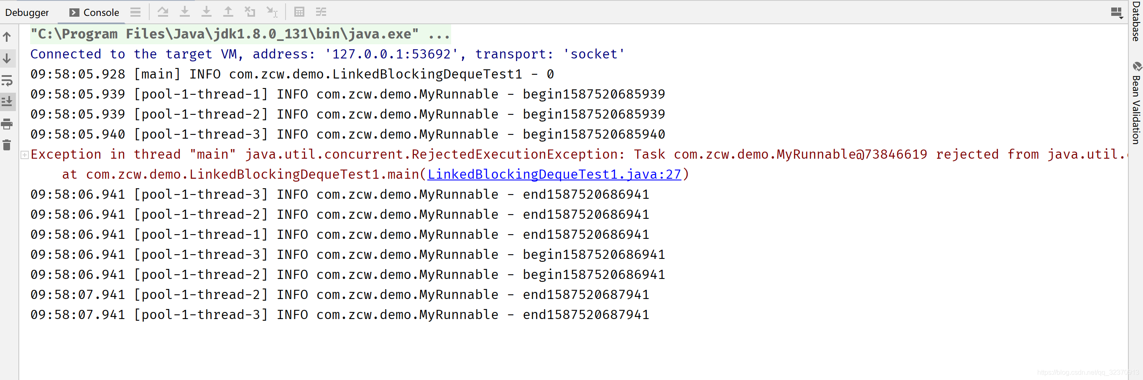Open the Database side tool window
Screen dimensions: 1143x380
1136,21
